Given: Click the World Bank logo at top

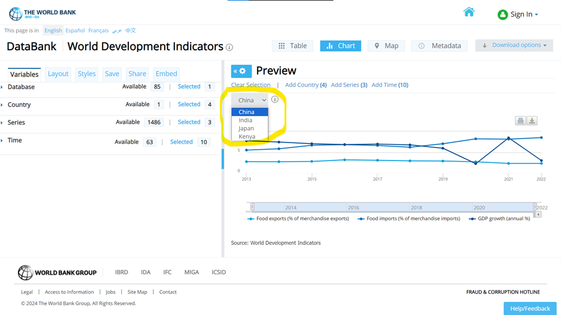Looking at the screenshot, I should tap(43, 13).
